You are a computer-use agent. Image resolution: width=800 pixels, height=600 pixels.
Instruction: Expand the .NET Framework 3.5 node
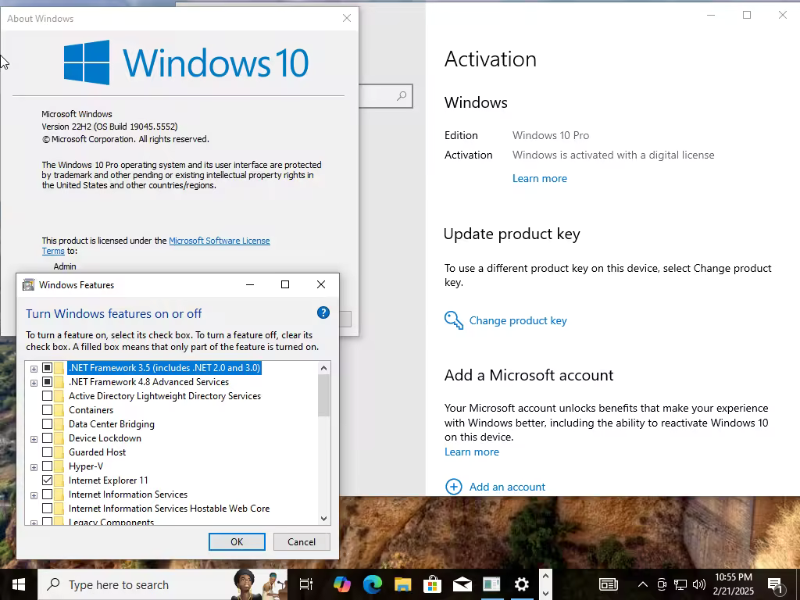click(34, 369)
